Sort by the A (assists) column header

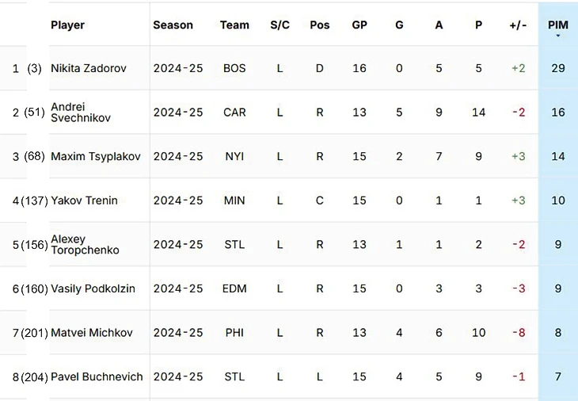pyautogui.click(x=439, y=25)
